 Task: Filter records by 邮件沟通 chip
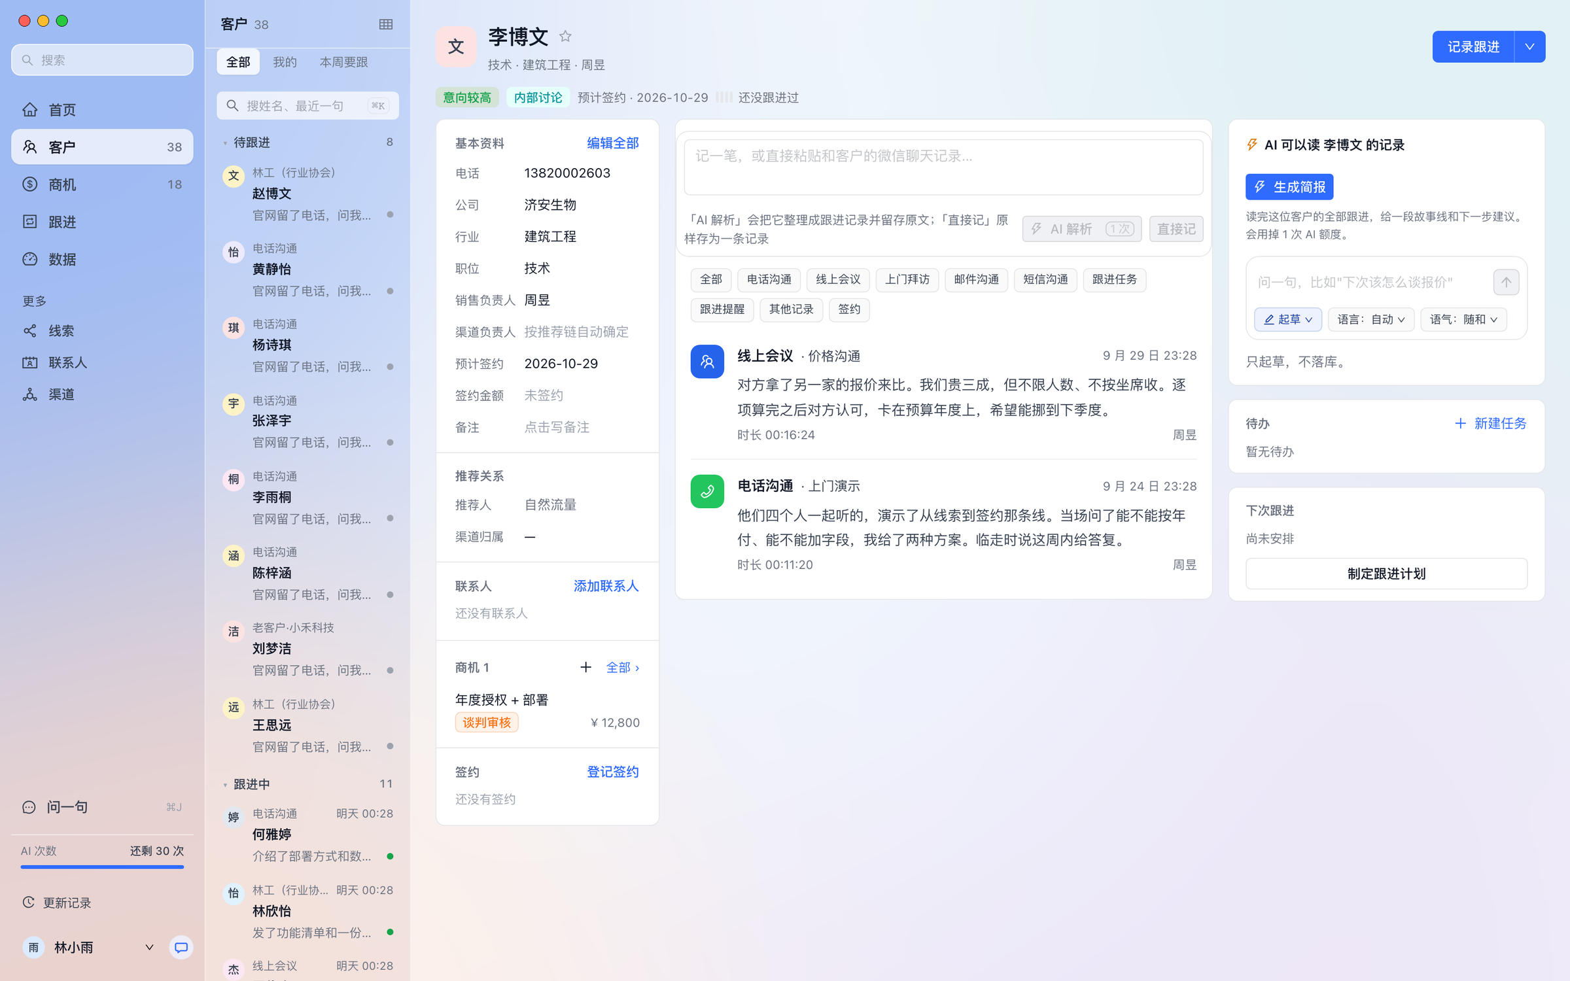tap(976, 280)
